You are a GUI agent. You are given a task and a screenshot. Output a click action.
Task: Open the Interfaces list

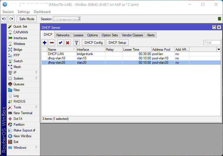click(x=23, y=38)
